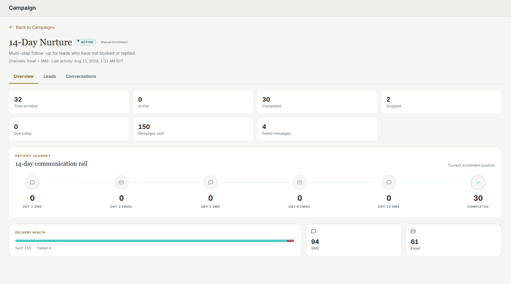Open the Leads tab
511x284 pixels.
tap(50, 77)
